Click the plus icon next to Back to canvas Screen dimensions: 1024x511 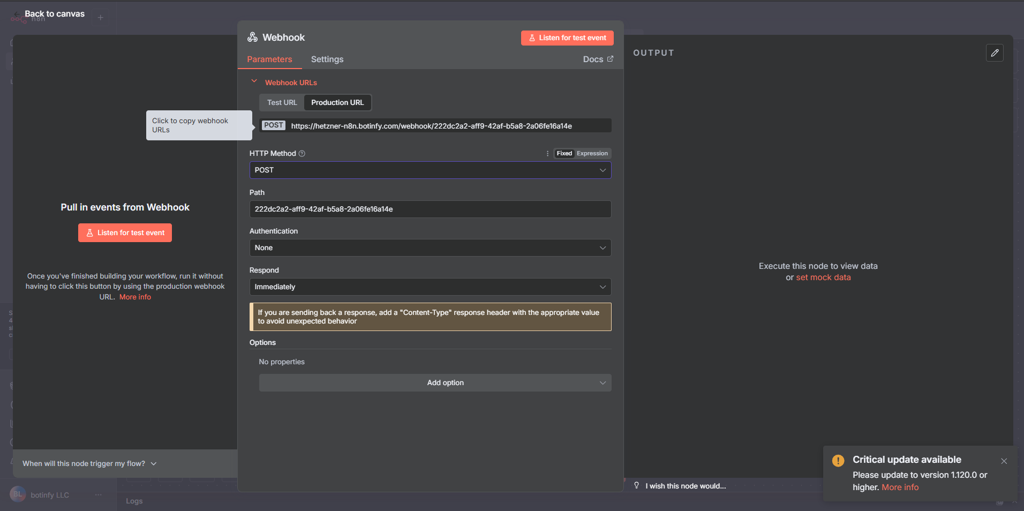(x=101, y=17)
